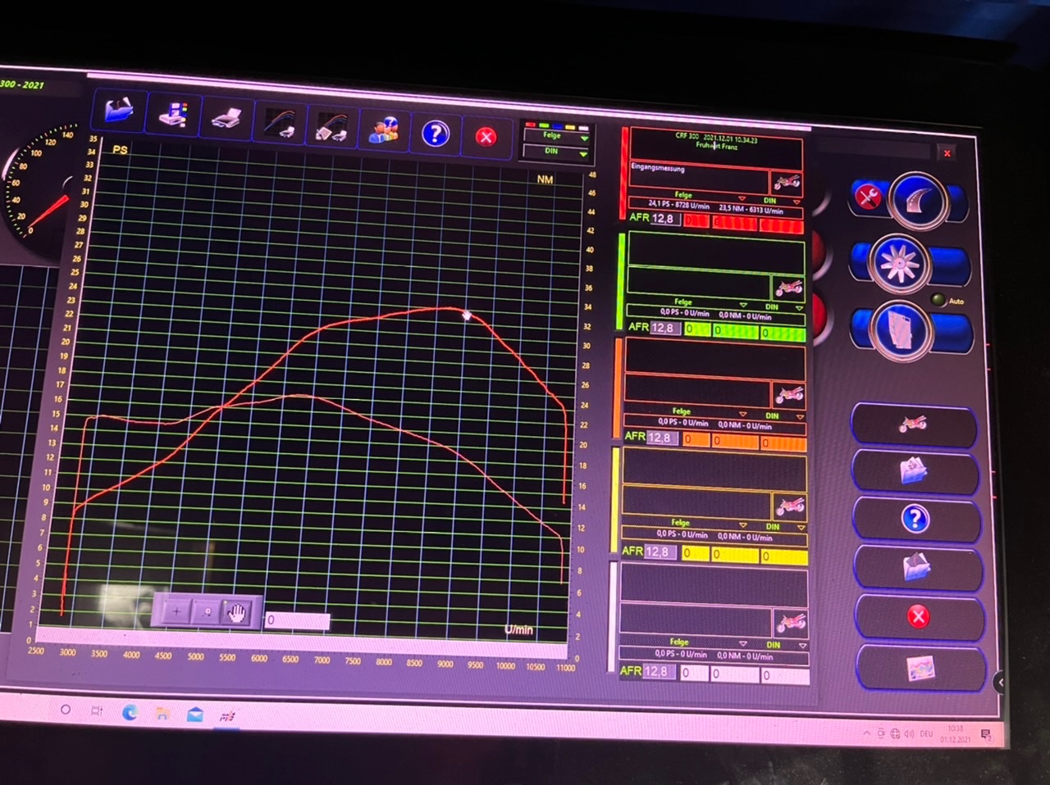This screenshot has width=1050, height=785.
Task: Click the graph image button at bottom right
Action: 920,669
